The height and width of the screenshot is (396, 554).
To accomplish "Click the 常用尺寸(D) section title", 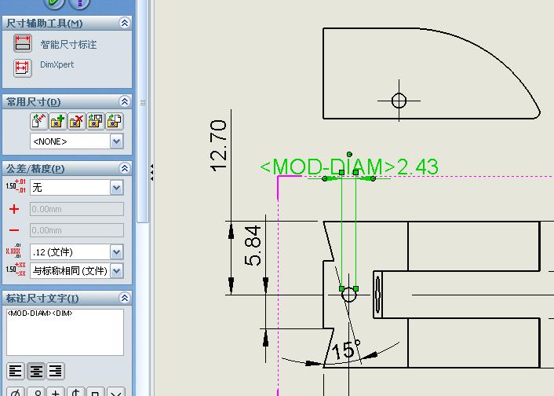I will click(34, 102).
